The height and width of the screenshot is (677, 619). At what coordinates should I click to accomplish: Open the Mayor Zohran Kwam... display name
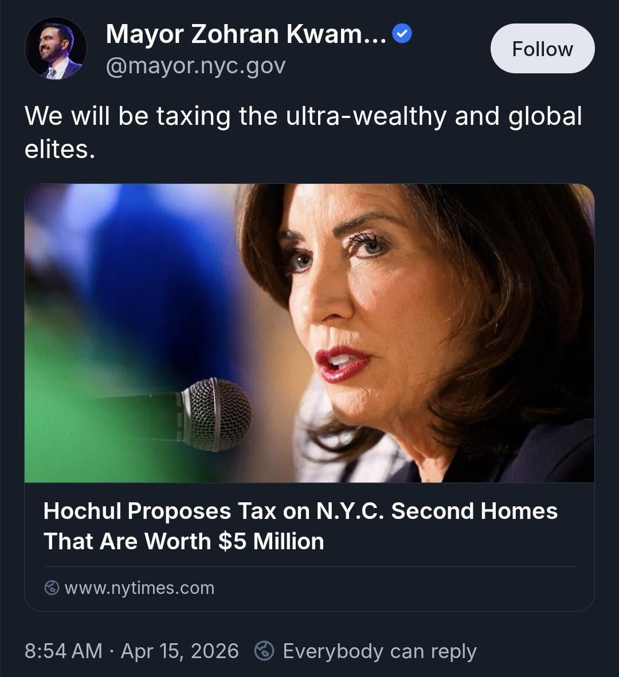(246, 34)
